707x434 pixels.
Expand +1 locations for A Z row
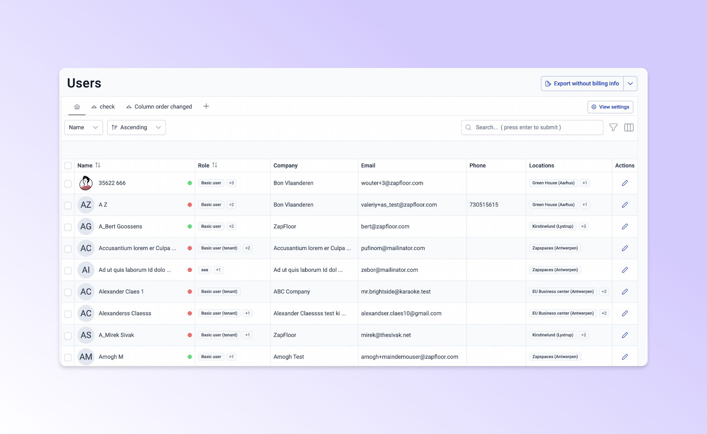[x=585, y=205]
